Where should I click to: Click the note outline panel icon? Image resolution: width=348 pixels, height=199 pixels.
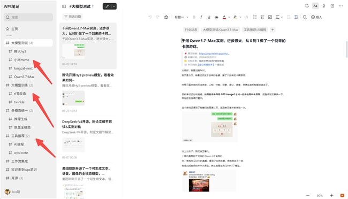point(332,6)
